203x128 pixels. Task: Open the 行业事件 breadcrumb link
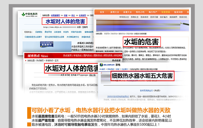(x=125, y=69)
